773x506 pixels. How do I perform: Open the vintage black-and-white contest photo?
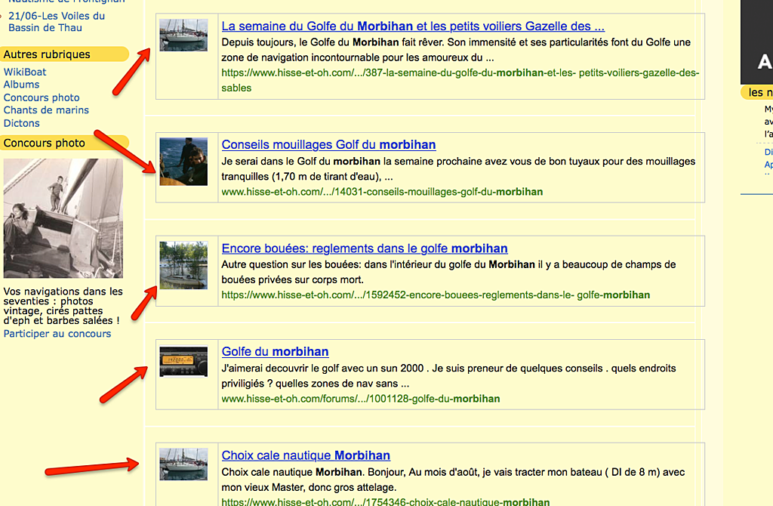click(x=63, y=218)
